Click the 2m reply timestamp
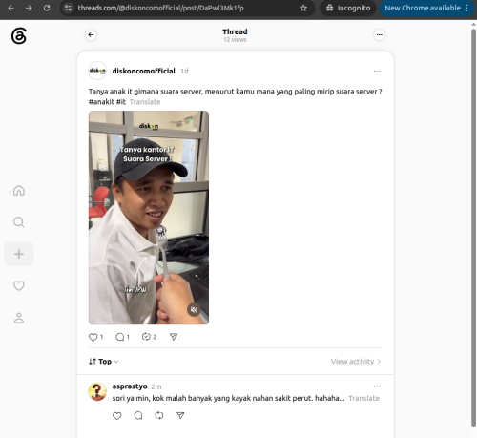Screen dimensions: 477x438 156,386
